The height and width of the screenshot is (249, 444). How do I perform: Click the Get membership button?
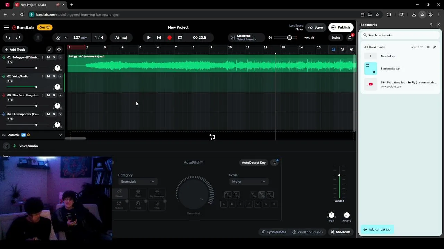tap(44, 27)
